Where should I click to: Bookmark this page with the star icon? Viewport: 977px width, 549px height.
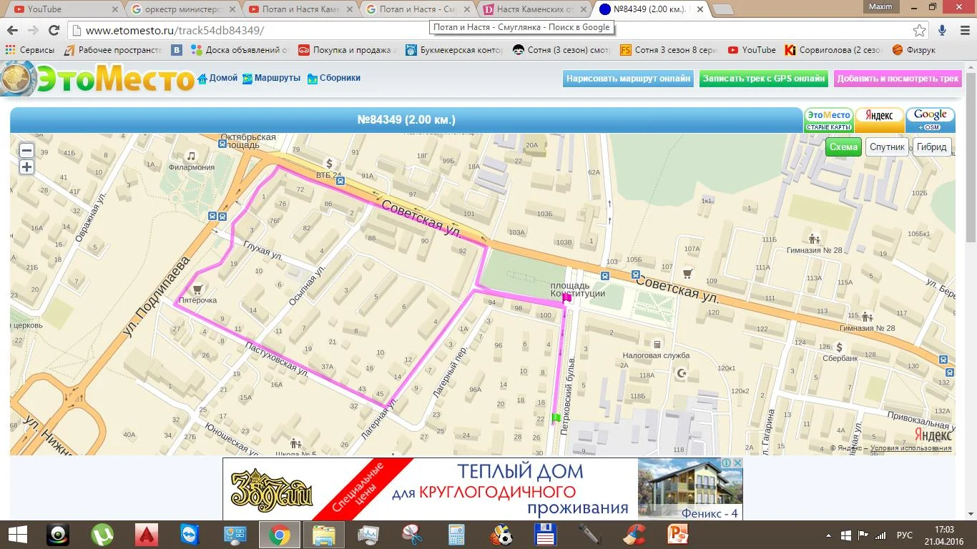pos(920,31)
